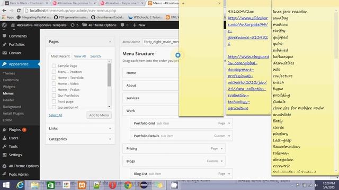Switch to Search pages tab
Viewport: 339px width, 190px height.
95,56
